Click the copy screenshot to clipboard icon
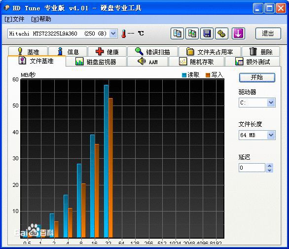The height and width of the screenshot is (249, 289). (192, 34)
